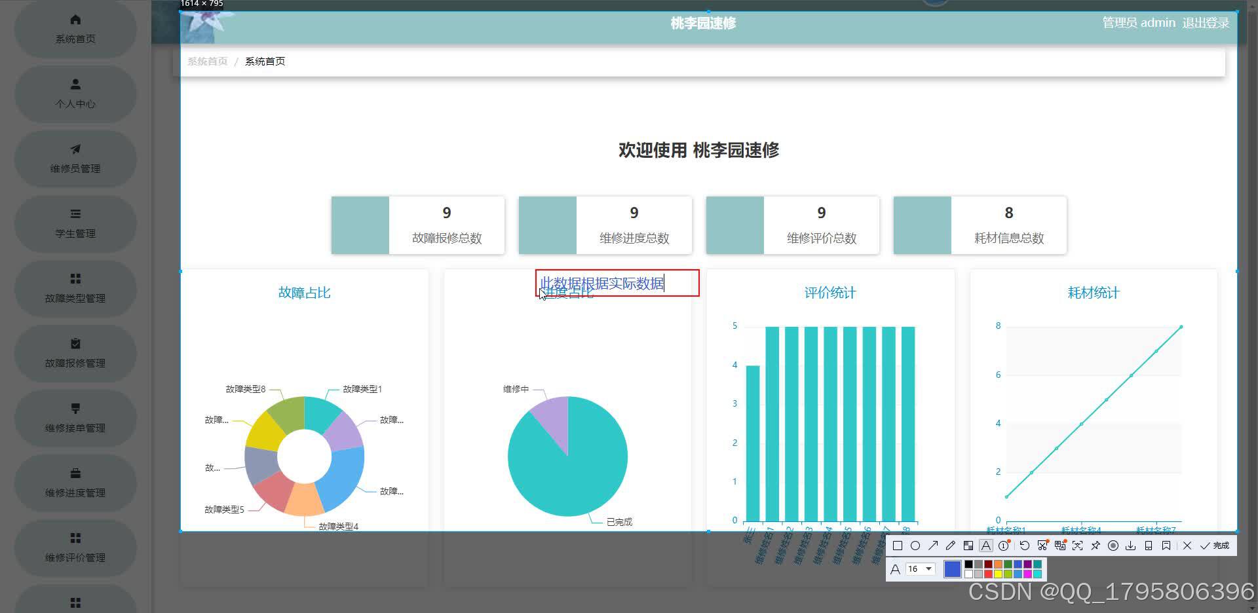Screen dimensions: 1258x613
Task: Activate the mosaic blur tool
Action: [968, 546]
